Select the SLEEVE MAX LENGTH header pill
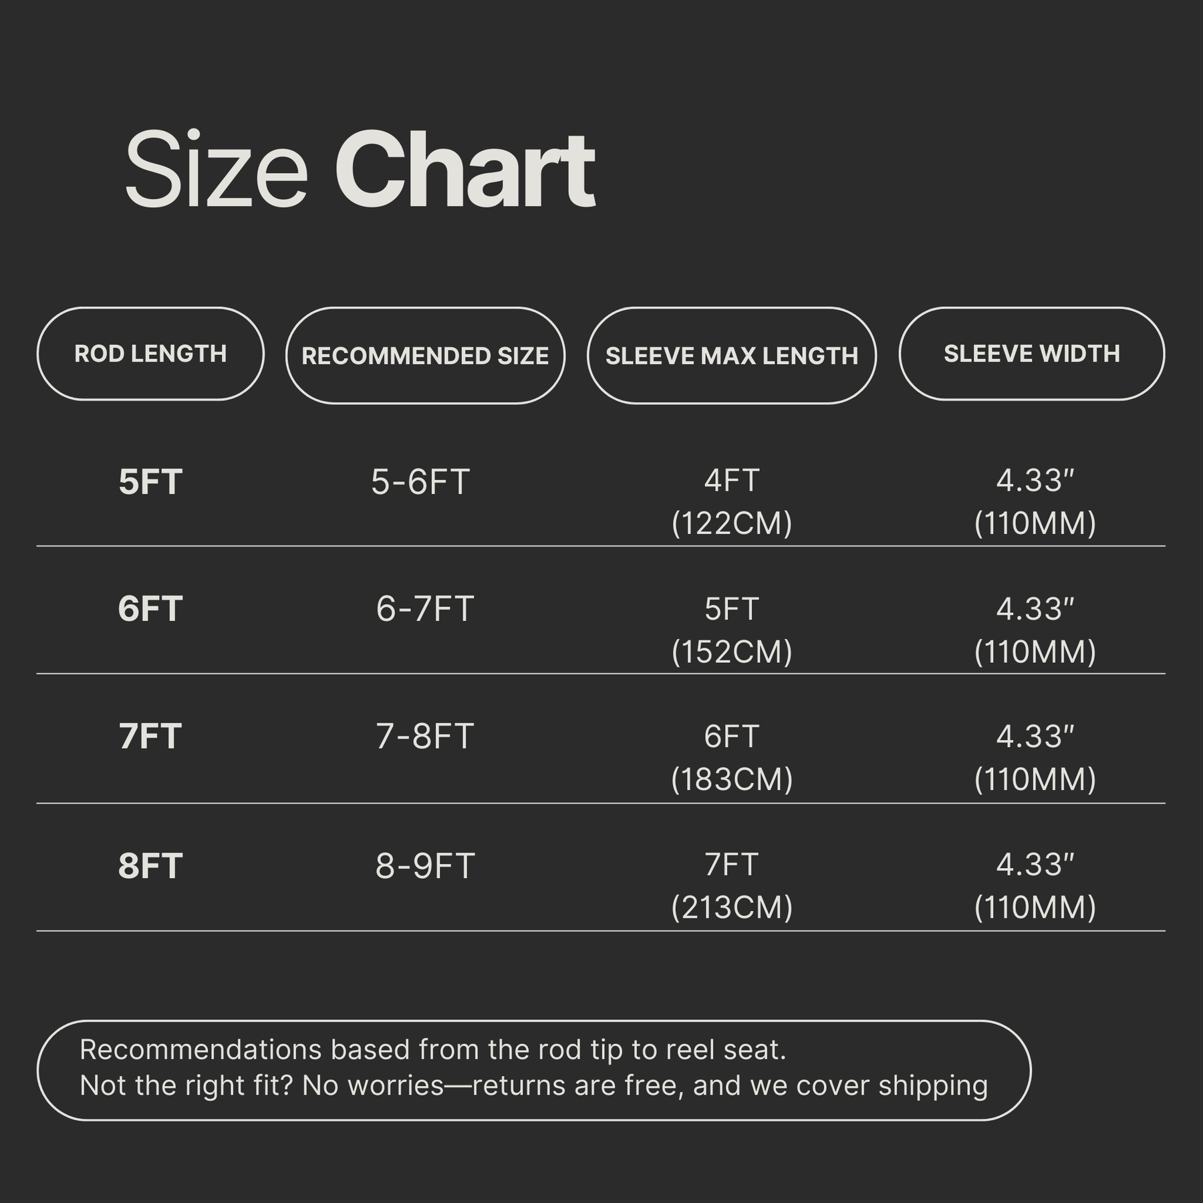Screen dimensions: 1203x1203 731,356
